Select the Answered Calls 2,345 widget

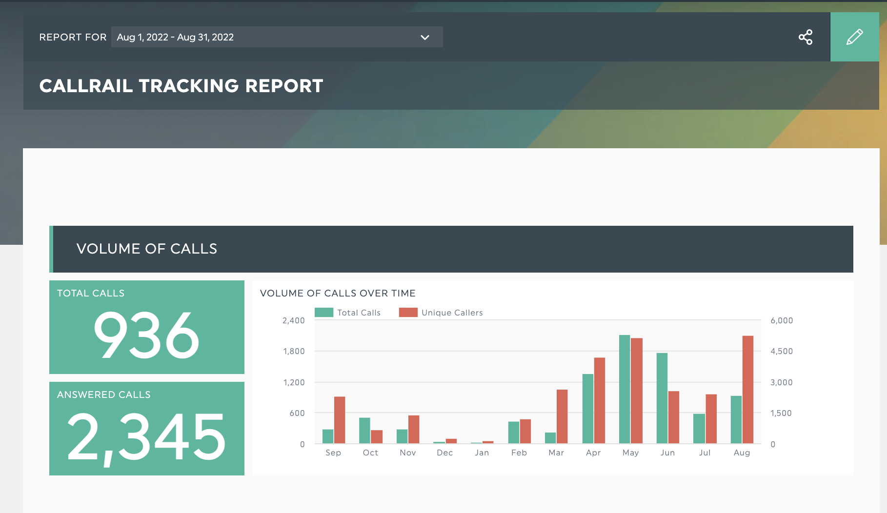147,429
